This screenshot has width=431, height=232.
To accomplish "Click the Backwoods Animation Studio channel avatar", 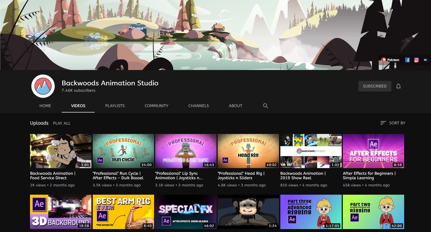I will pos(43,86).
